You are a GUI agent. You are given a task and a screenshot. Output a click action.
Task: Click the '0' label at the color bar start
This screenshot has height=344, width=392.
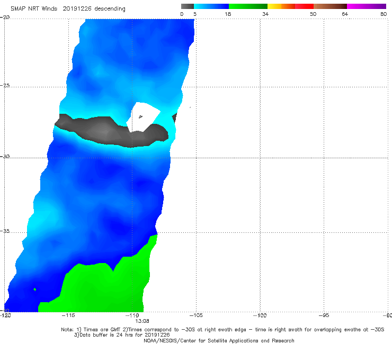pos(182,14)
